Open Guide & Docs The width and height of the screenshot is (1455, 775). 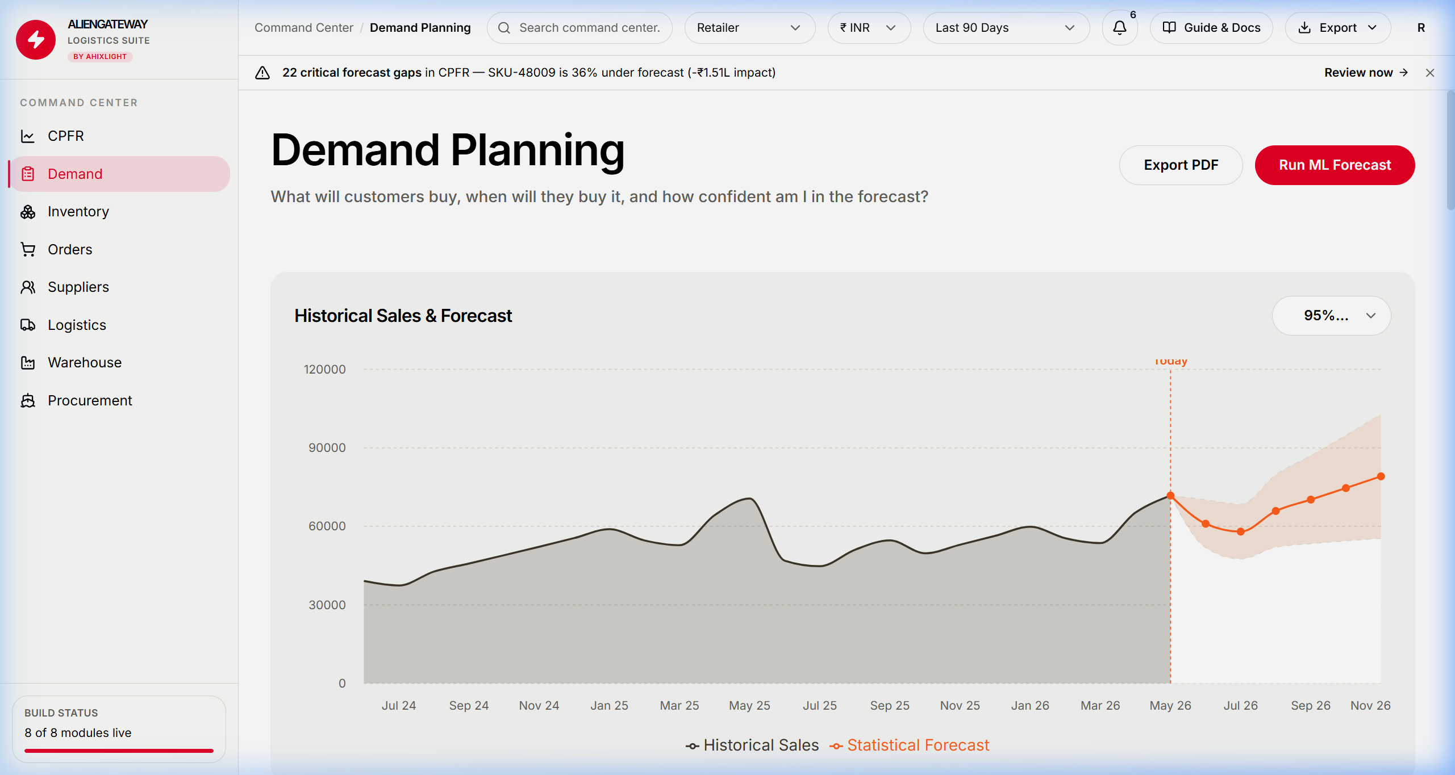[1211, 28]
